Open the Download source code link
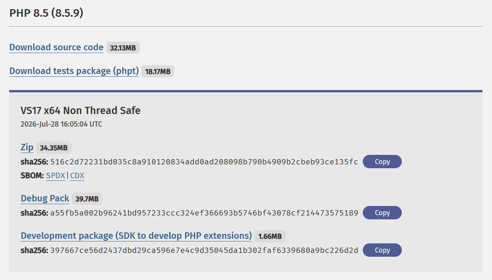The image size is (492, 280). [56, 47]
